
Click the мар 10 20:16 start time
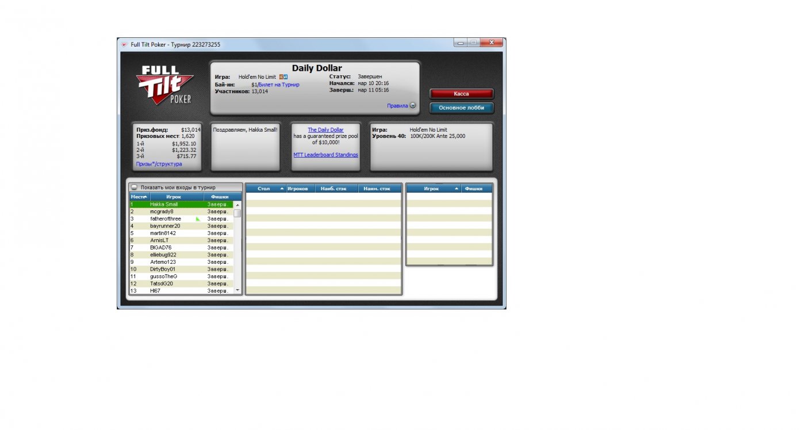(373, 83)
